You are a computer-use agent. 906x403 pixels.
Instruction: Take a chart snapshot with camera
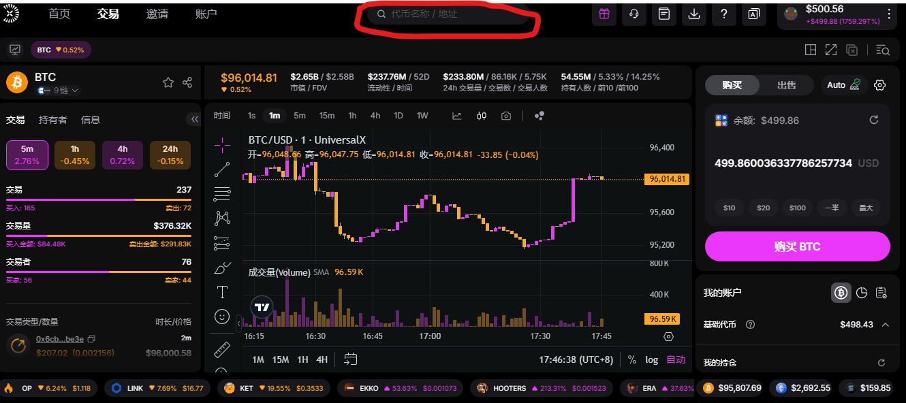click(x=506, y=116)
